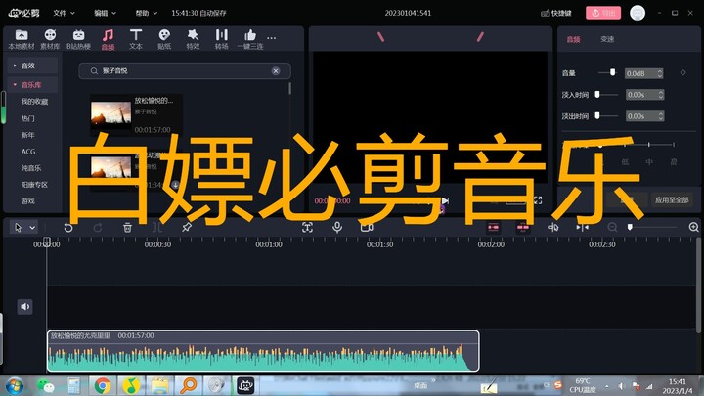
Task: Set the 音量 volume slider handle
Action: tap(612, 72)
